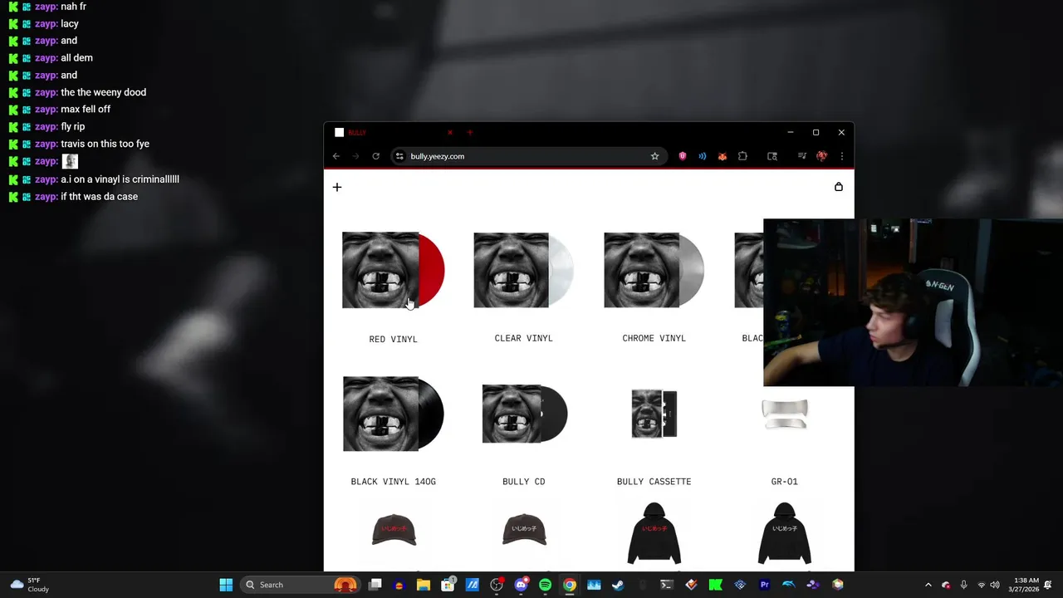Screen dimensions: 1063x598
Task: Open the CHROME VINYL product image
Action: click(654, 270)
